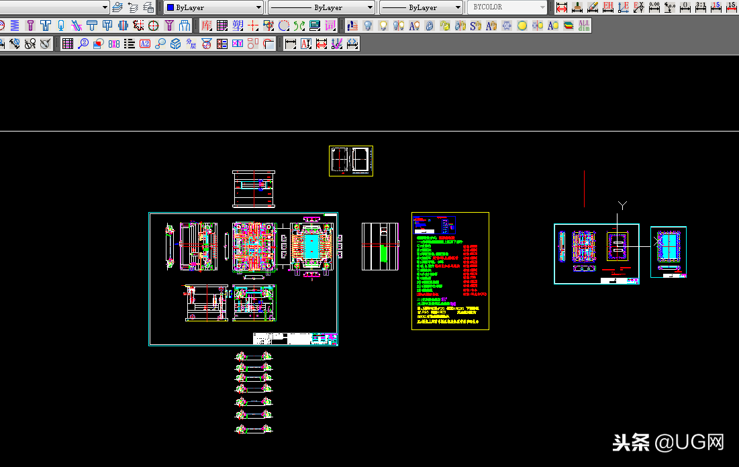Screen dimensions: 739x467
Task: Open the Layer Properties Manager icon
Action: click(x=118, y=7)
